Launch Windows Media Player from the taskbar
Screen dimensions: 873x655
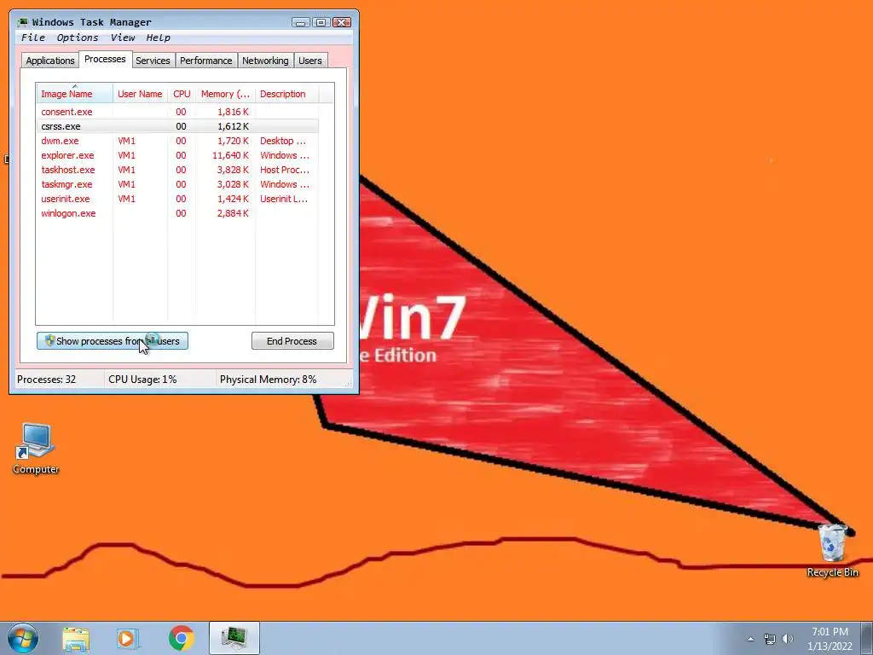(128, 639)
